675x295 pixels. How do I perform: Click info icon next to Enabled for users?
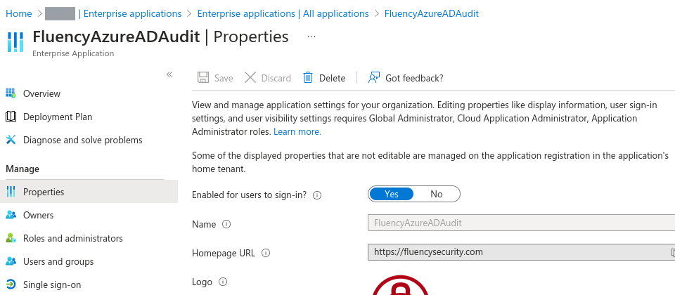point(317,195)
